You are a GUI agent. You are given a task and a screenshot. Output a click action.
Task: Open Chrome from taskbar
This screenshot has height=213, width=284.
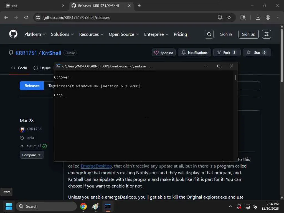(83, 206)
